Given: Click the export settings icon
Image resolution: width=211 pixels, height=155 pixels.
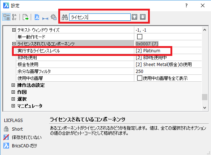Looking at the screenshot, I should 26,17.
